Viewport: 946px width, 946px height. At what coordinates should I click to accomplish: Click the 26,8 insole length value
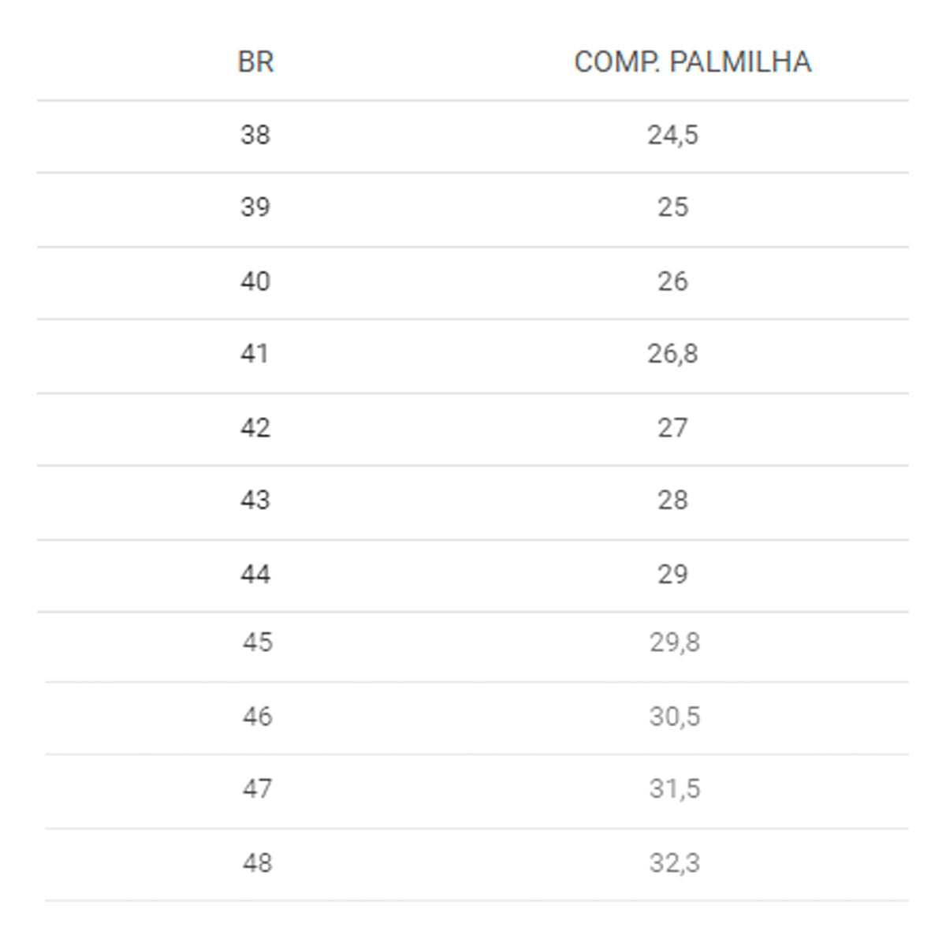[x=673, y=354]
